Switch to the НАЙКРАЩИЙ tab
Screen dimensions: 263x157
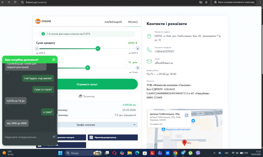pyautogui.click(x=113, y=22)
